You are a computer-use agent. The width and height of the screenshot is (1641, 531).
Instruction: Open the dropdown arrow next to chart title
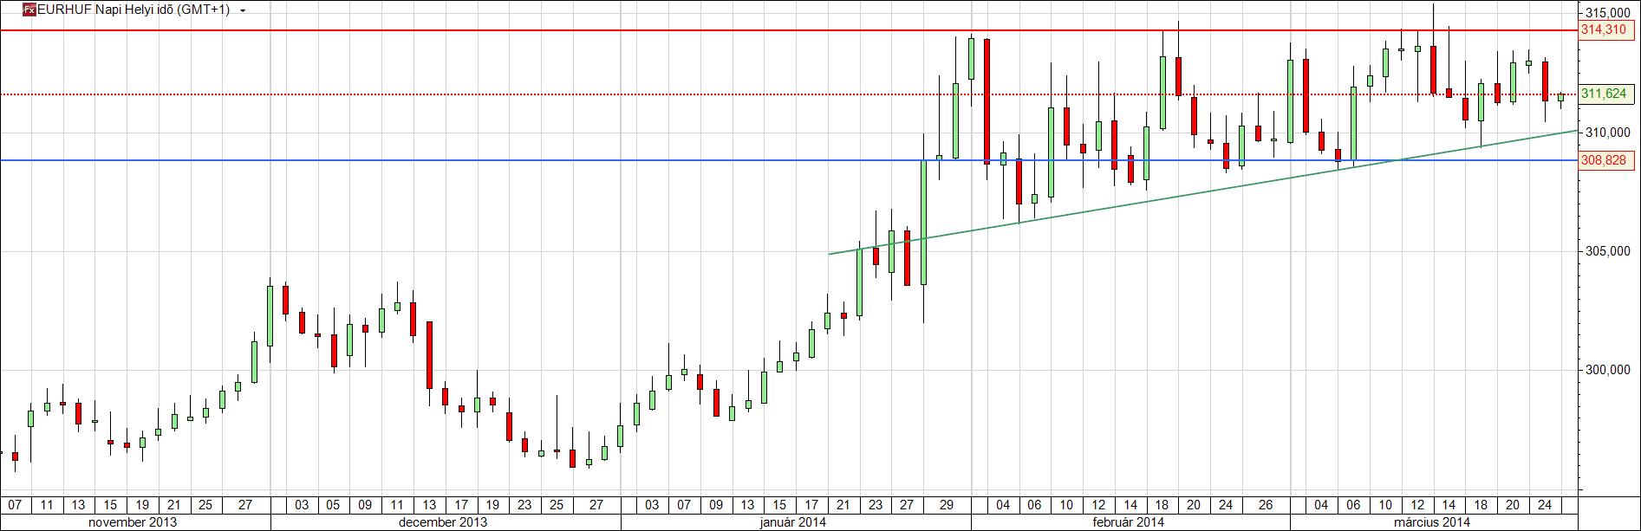coord(242,11)
